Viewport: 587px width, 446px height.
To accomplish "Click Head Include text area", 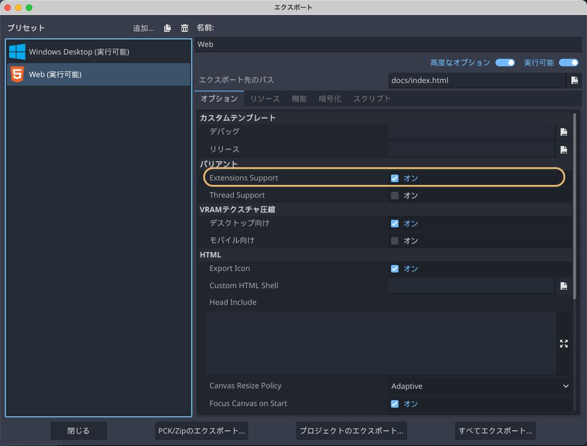I will [x=380, y=343].
